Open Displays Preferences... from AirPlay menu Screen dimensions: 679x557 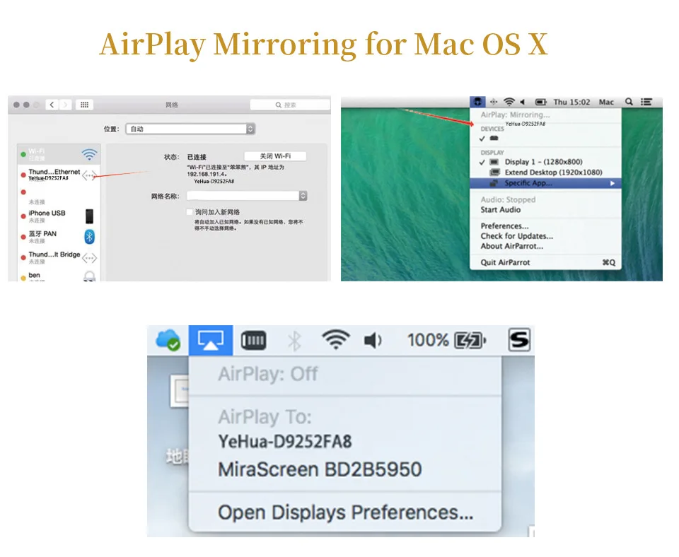[x=345, y=512]
